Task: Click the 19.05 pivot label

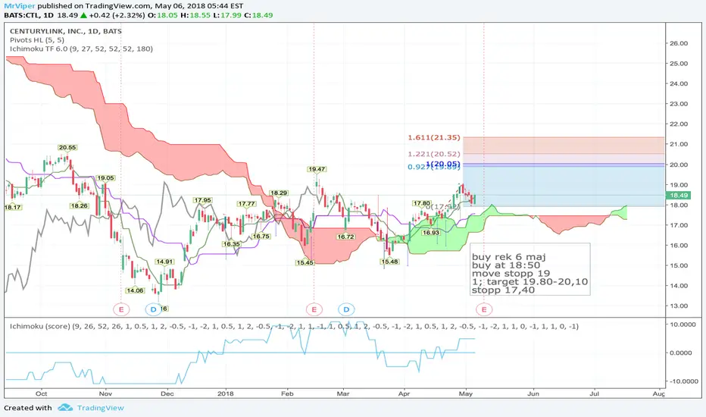Action: (106, 178)
